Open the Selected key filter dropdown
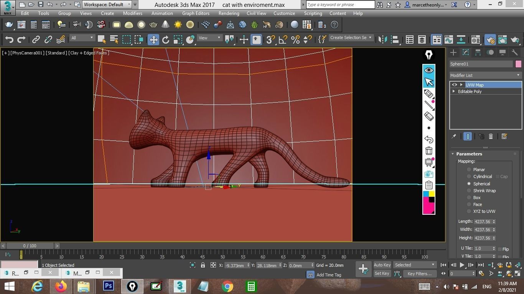 415,265
